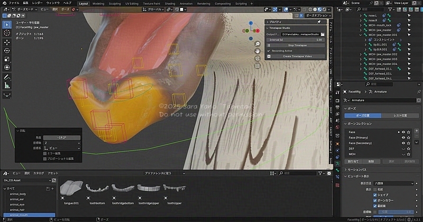This screenshot has height=222, width=423.
Task: Toggle visibility of Face (Primary) bone collection
Action: [x=403, y=137]
